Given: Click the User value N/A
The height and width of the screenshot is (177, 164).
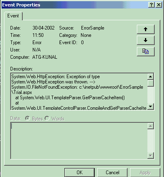Looking at the screenshot, I should point(36,50).
